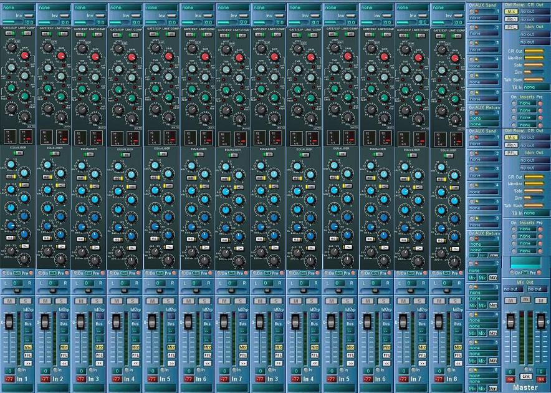Open the none input selector on In 1
551x393 pixels.
click(17, 6)
